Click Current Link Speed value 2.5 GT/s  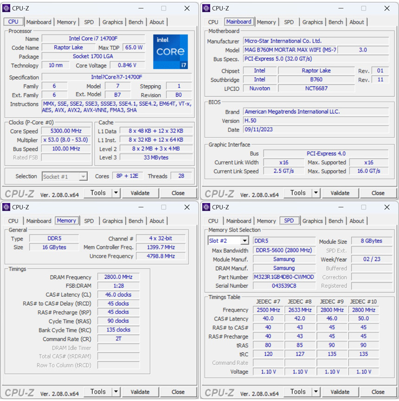click(x=283, y=171)
